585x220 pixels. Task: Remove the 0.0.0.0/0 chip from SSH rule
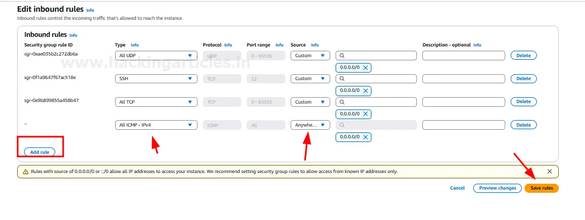(x=365, y=91)
